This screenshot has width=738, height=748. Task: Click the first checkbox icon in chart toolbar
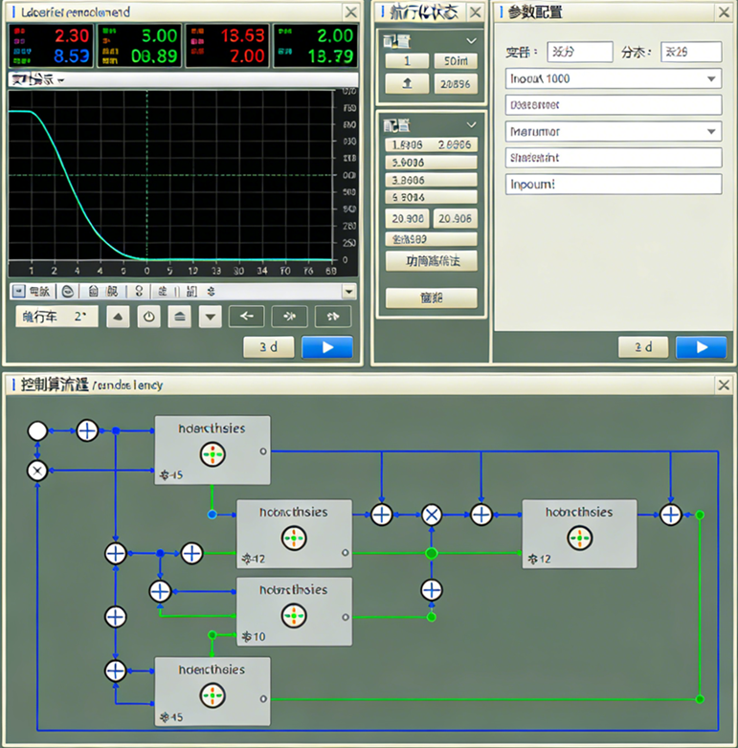pyautogui.click(x=19, y=292)
